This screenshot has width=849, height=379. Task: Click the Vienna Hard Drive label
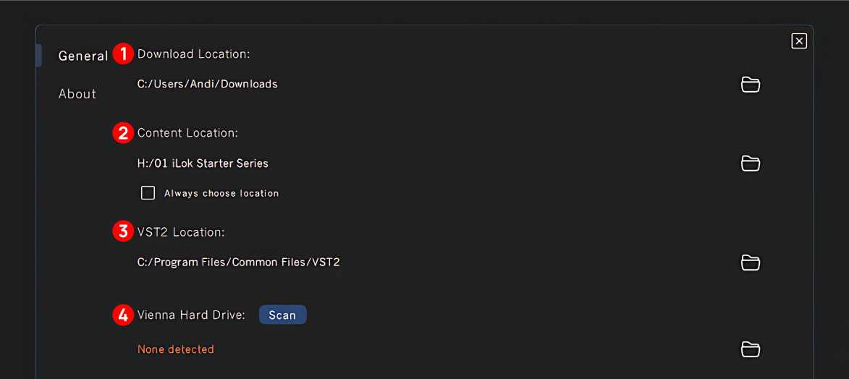pyautogui.click(x=192, y=315)
